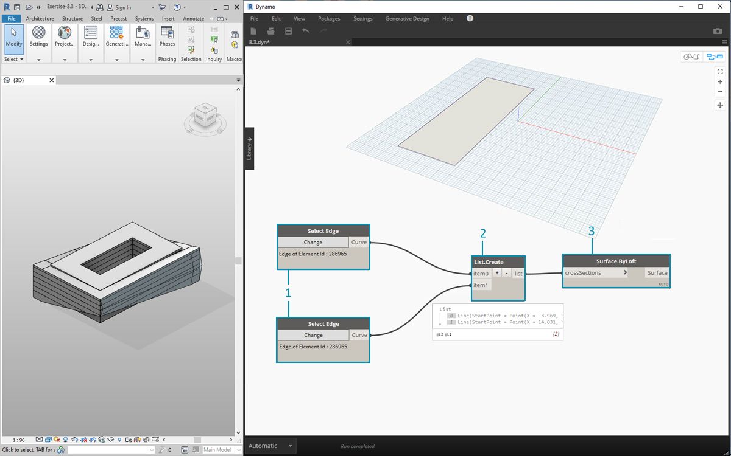Toggle the collapsed Library side panel

tap(249, 148)
